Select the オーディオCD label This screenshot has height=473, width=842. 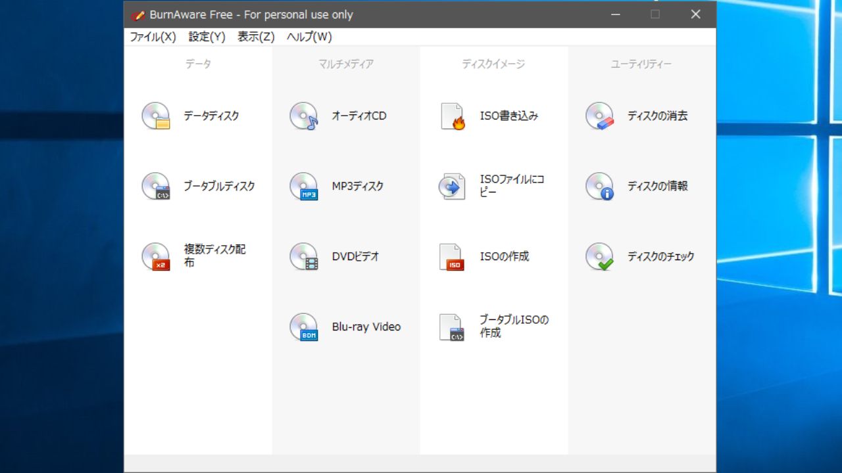point(359,116)
